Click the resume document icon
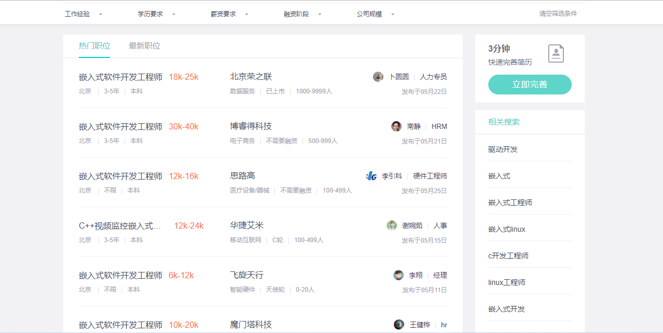This screenshot has width=663, height=333. coord(556,53)
